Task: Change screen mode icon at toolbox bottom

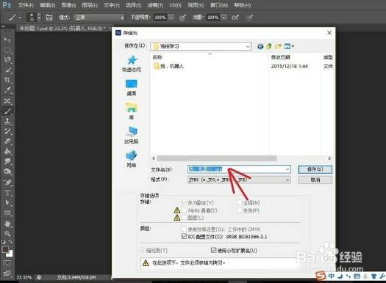Action: point(7,273)
